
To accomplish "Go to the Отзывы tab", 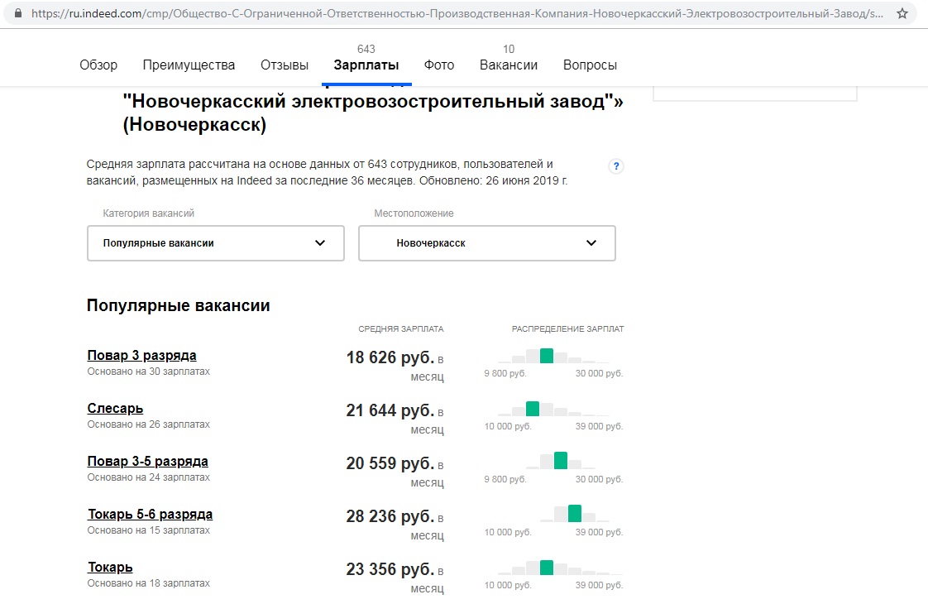I will point(285,65).
